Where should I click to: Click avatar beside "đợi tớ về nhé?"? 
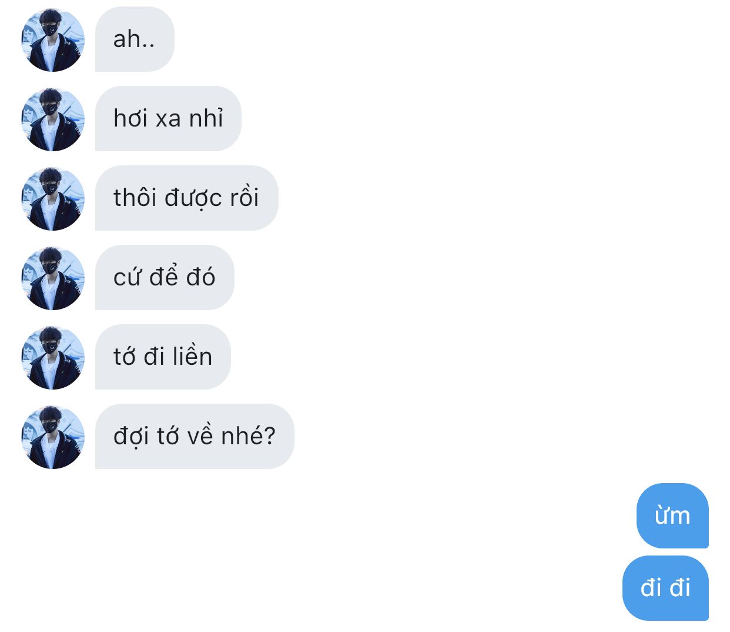53,437
